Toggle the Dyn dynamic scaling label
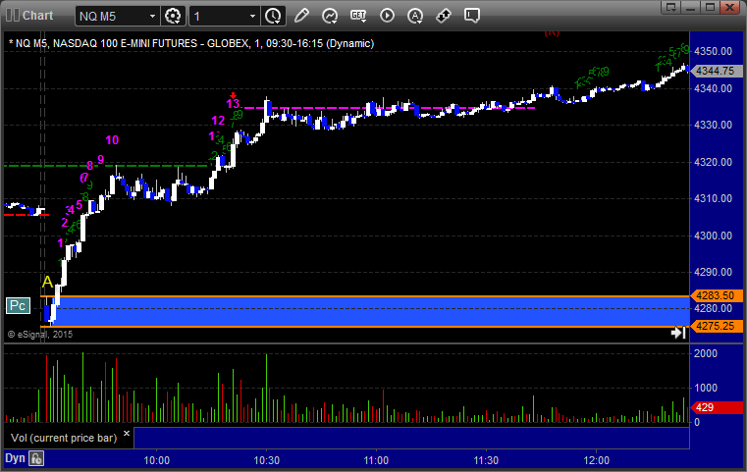 click(x=15, y=458)
